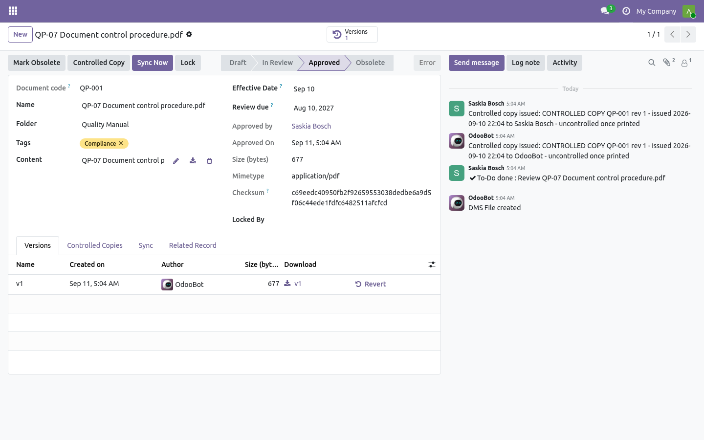Image resolution: width=704 pixels, height=440 pixels.
Task: Click the Checksum help tooltip
Action: click(x=267, y=191)
